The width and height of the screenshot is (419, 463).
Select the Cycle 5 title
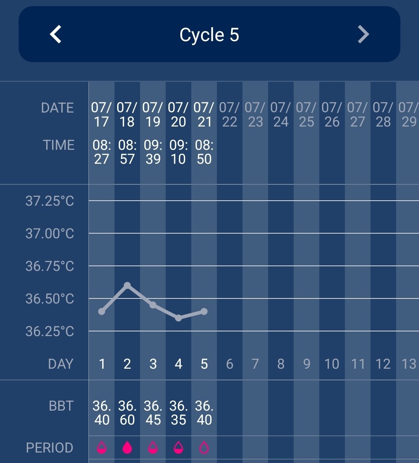pyautogui.click(x=209, y=35)
